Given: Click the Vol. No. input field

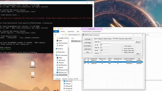Looking at the screenshot, I should point(105,45).
